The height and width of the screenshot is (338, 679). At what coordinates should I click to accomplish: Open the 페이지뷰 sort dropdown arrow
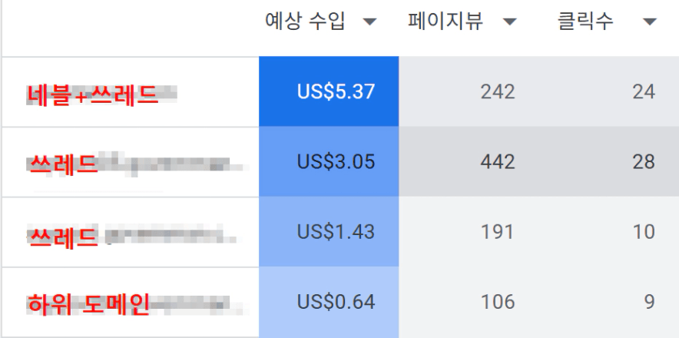(x=509, y=22)
